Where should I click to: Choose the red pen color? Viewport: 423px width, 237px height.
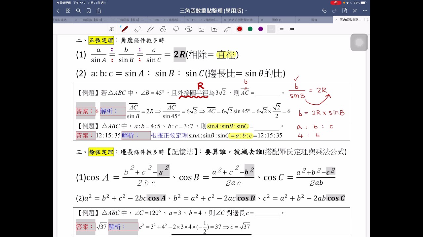[240, 29]
